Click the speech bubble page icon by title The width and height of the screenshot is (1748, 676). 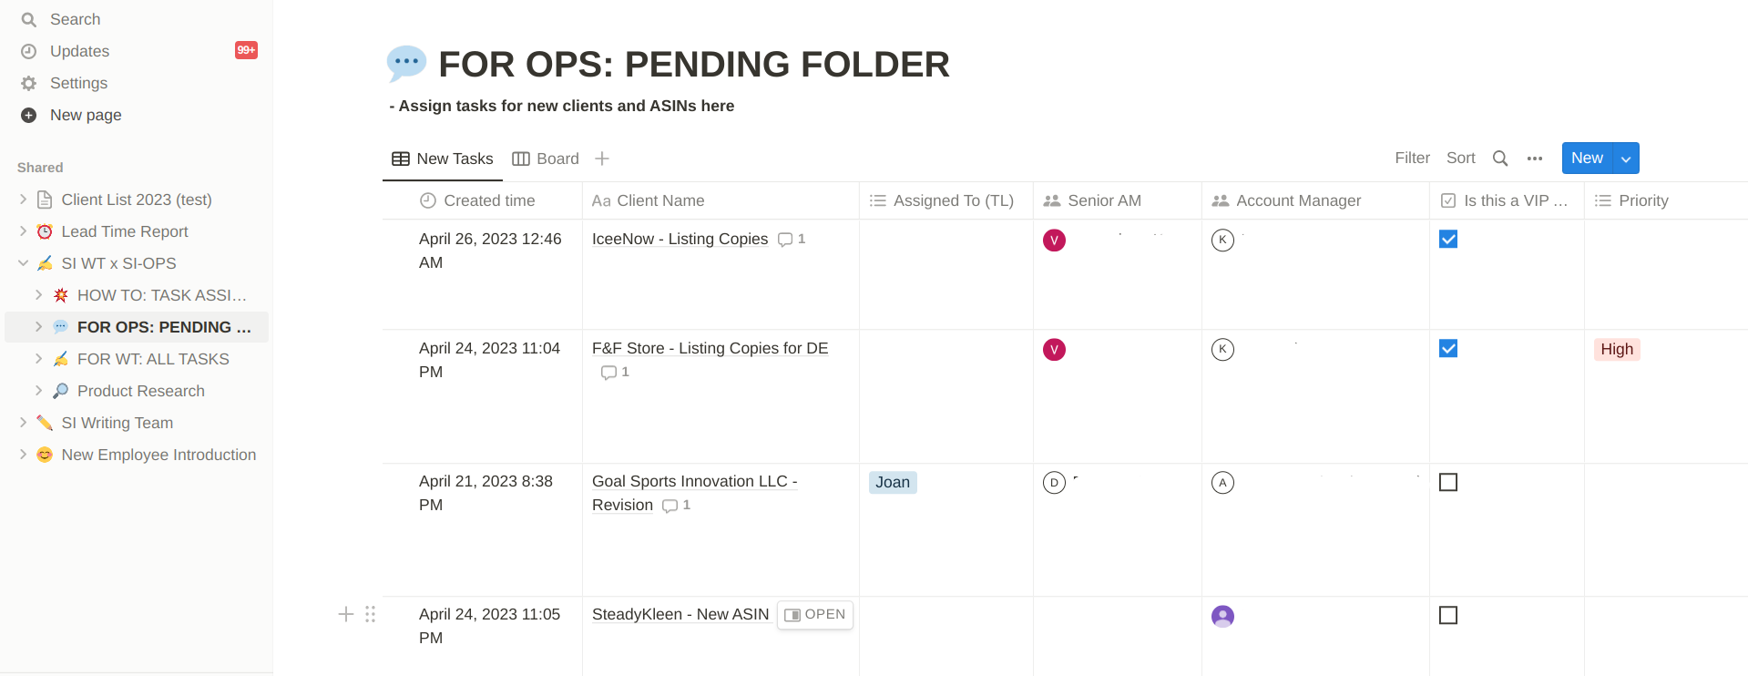pyautogui.click(x=406, y=63)
